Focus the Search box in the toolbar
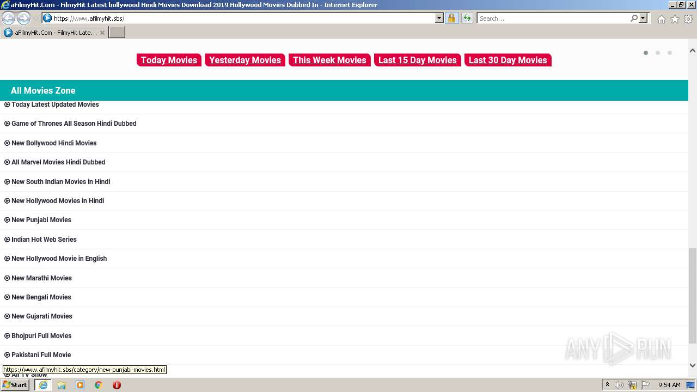 click(553, 18)
